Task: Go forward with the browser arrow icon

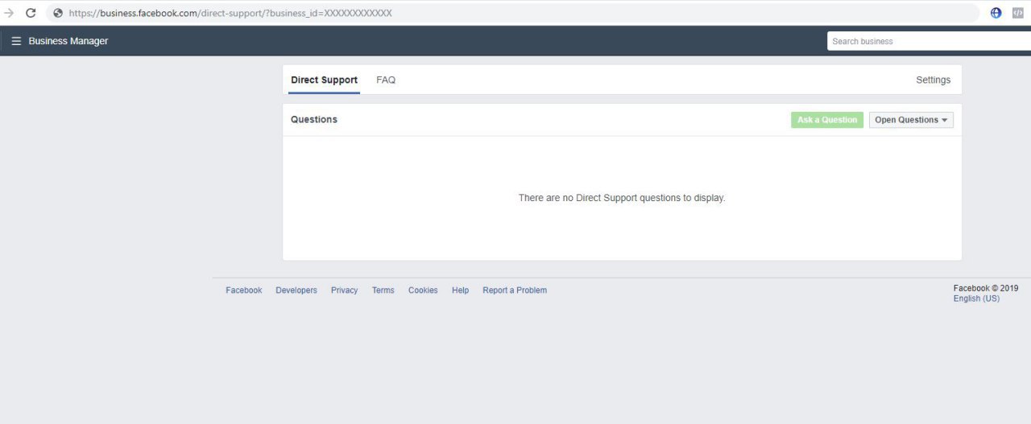Action: click(x=9, y=13)
